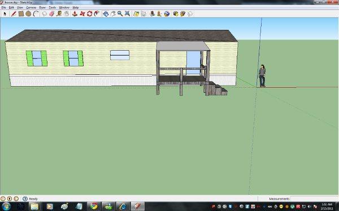Activate the Orbit camera tool
This screenshot has height=211, width=339.
pos(106,14)
